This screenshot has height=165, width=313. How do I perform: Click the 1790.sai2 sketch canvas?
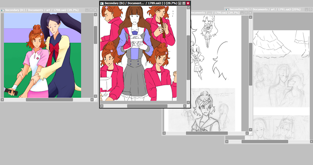pos(216,73)
